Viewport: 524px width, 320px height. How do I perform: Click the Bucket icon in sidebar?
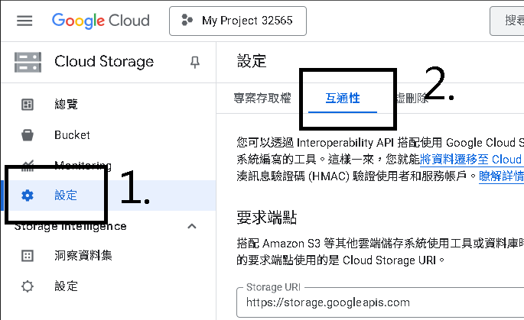28,135
